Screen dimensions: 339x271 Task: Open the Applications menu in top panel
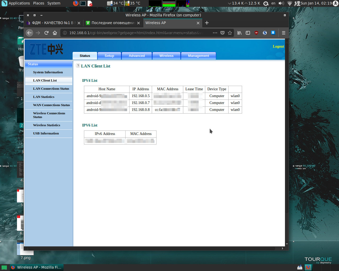coord(19,3)
